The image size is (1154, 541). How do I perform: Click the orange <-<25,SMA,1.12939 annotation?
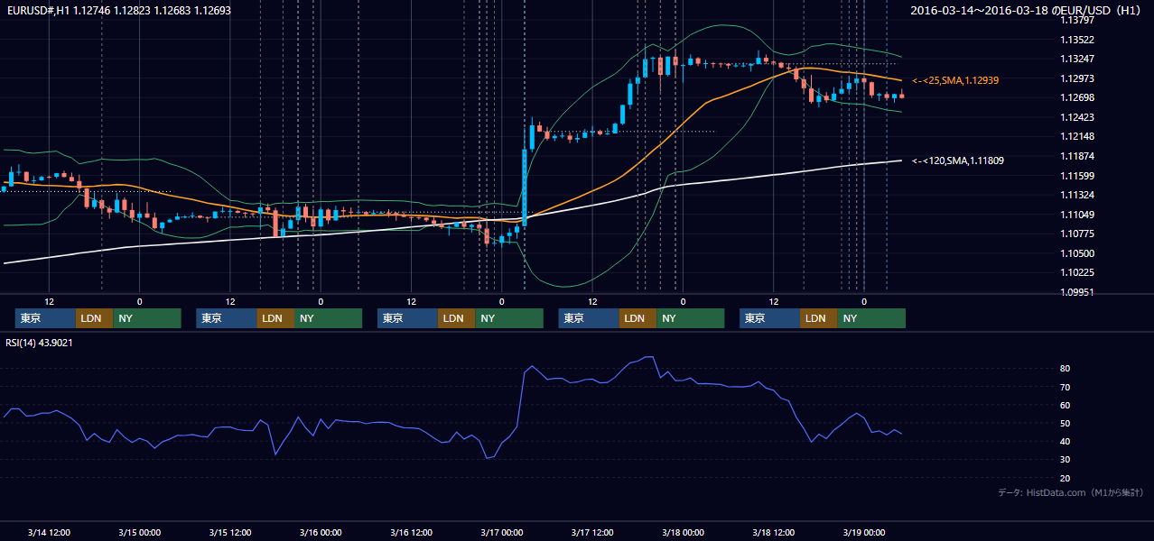tap(954, 80)
